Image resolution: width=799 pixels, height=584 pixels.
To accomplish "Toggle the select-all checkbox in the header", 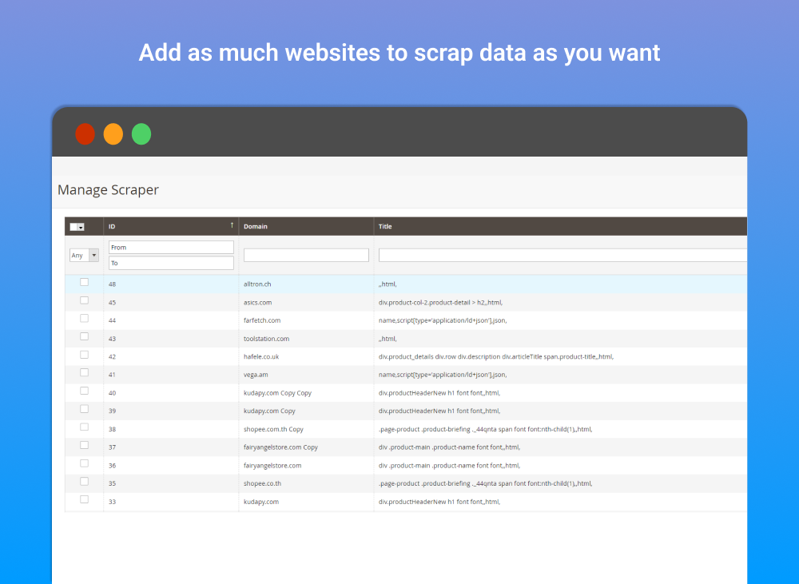I will (x=74, y=226).
